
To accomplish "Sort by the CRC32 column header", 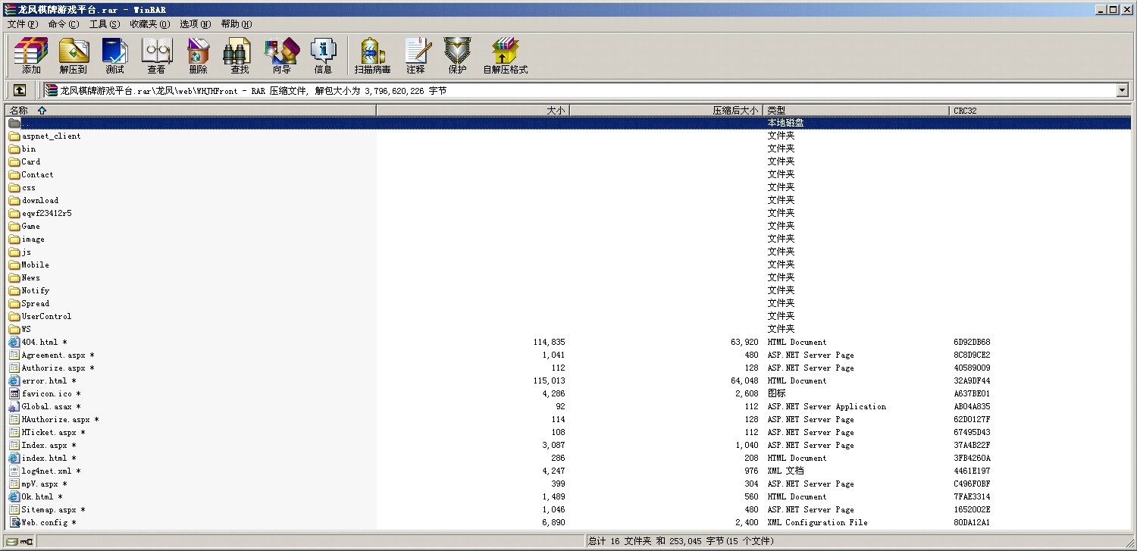I will (1038, 111).
